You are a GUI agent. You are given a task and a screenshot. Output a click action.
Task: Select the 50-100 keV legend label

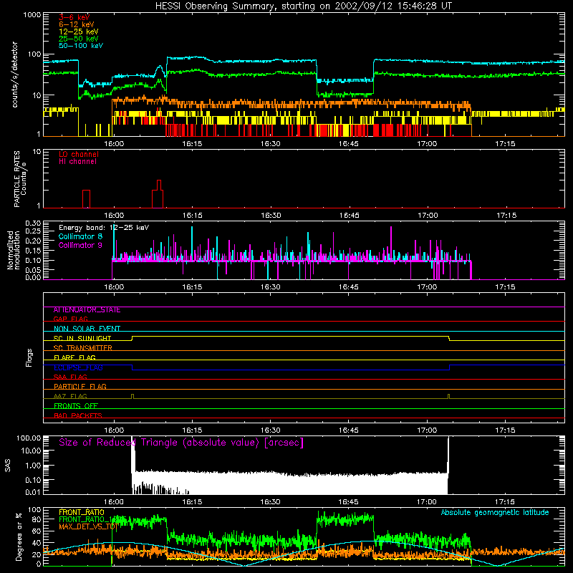coord(81,46)
